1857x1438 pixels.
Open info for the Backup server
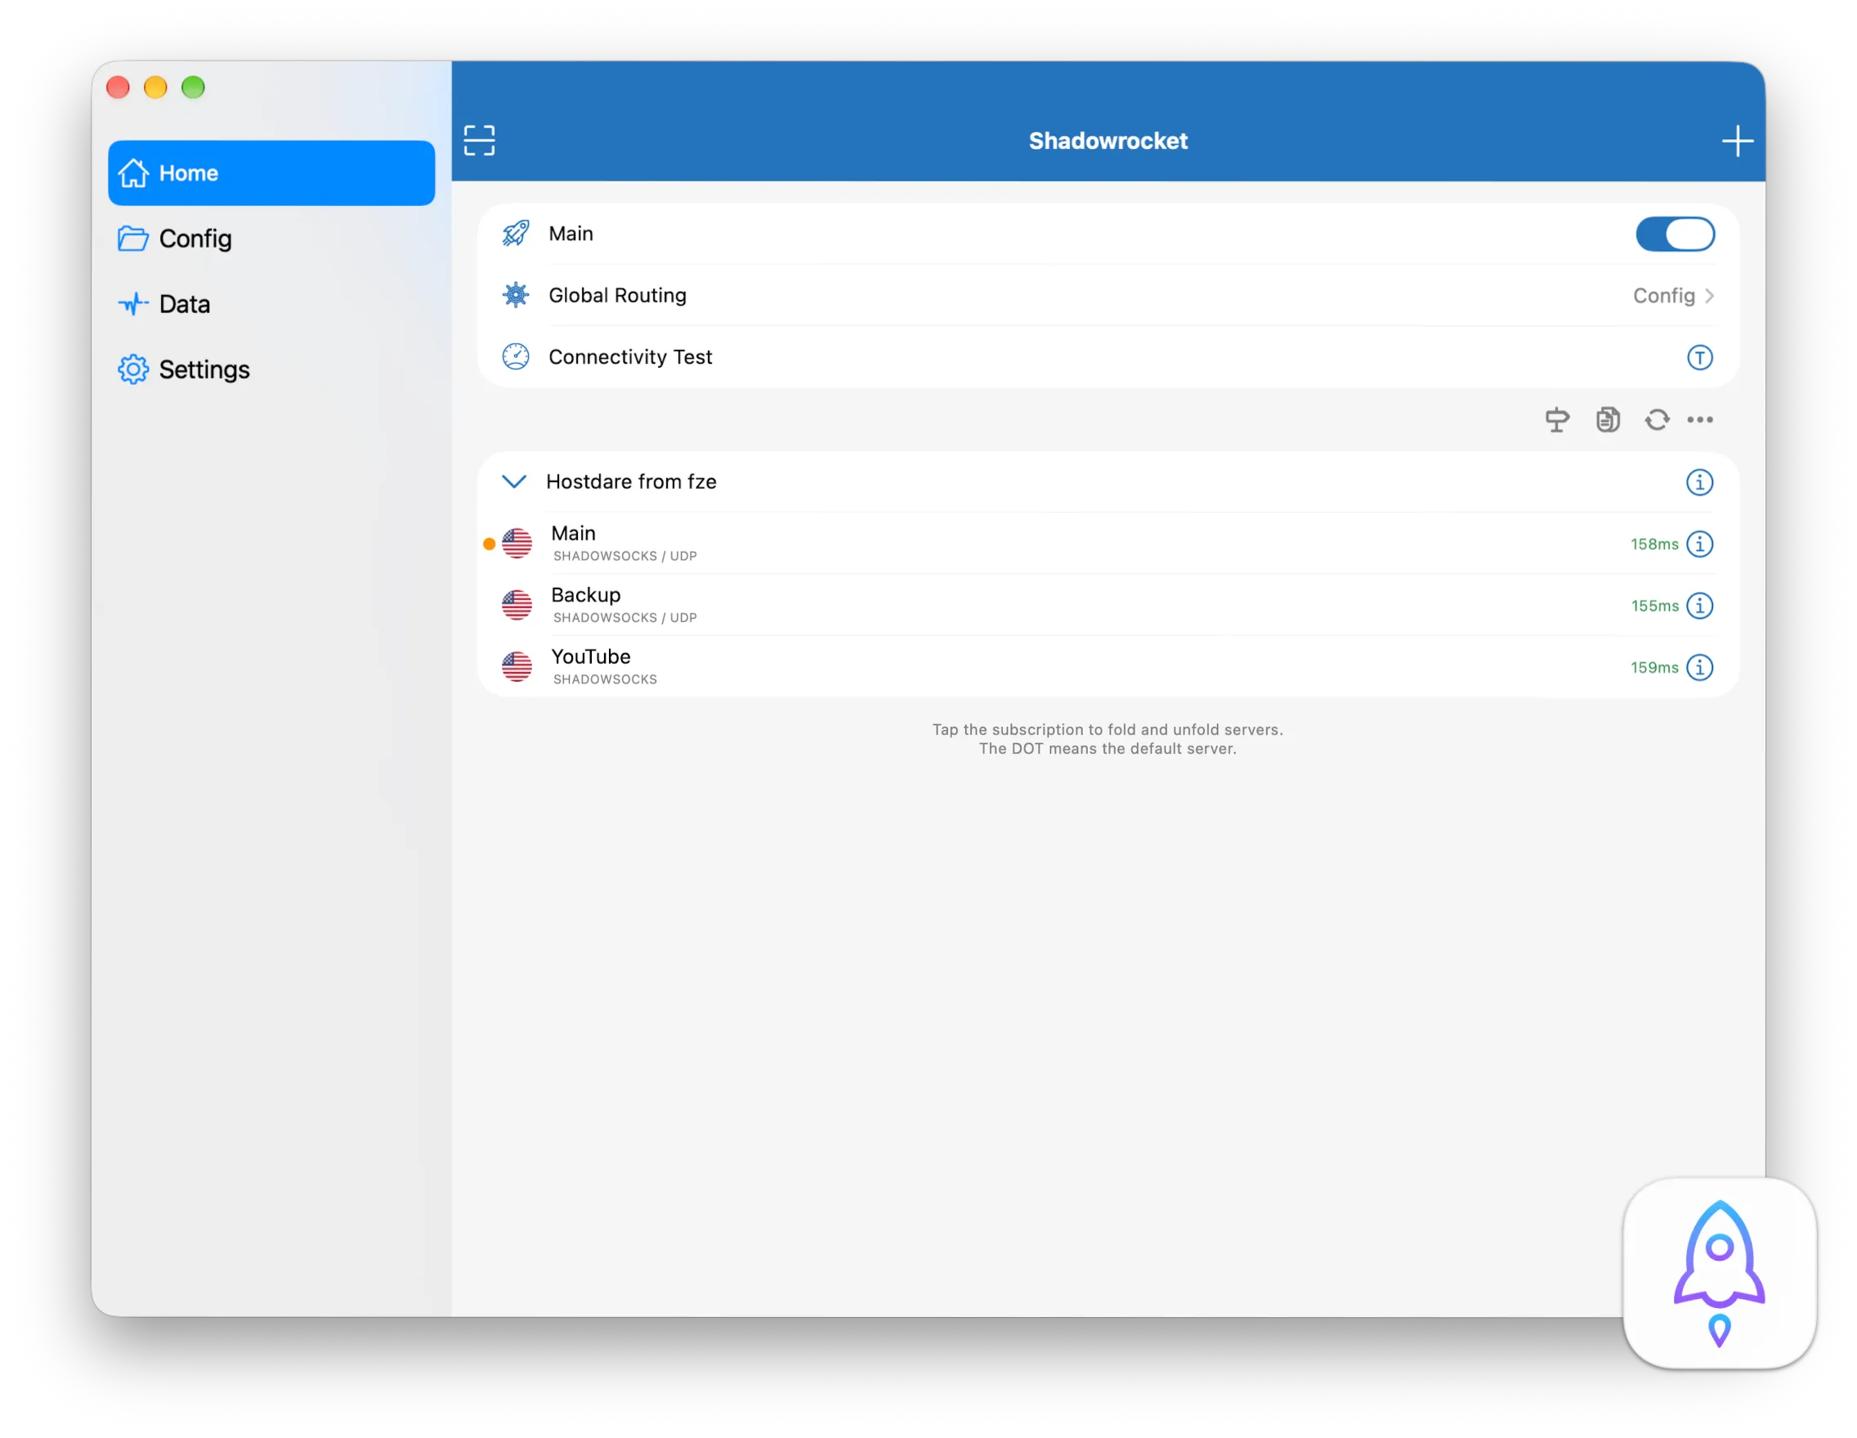[x=1699, y=606]
